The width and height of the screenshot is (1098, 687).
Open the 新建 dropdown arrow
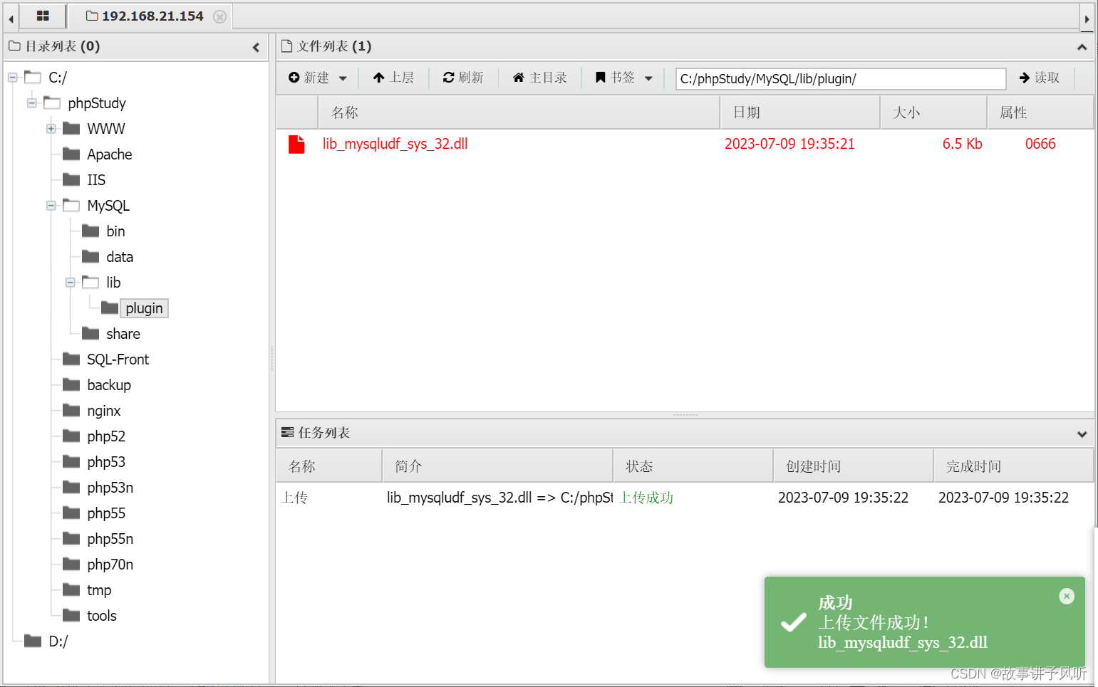pyautogui.click(x=341, y=78)
